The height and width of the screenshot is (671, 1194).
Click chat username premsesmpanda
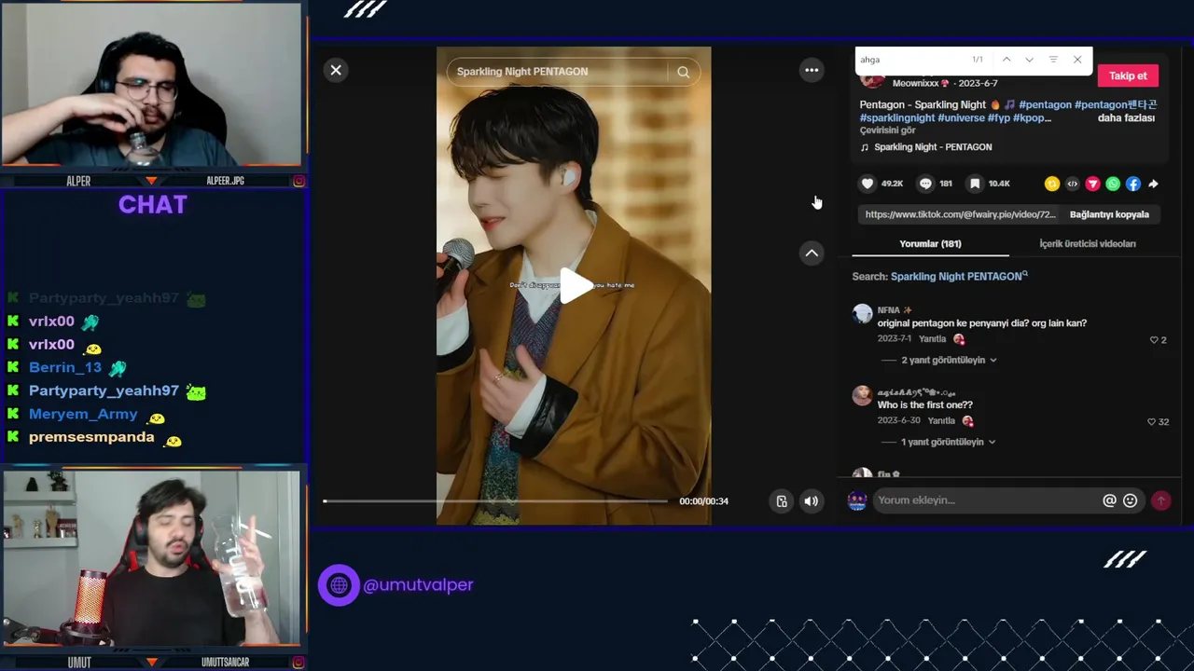coord(91,437)
